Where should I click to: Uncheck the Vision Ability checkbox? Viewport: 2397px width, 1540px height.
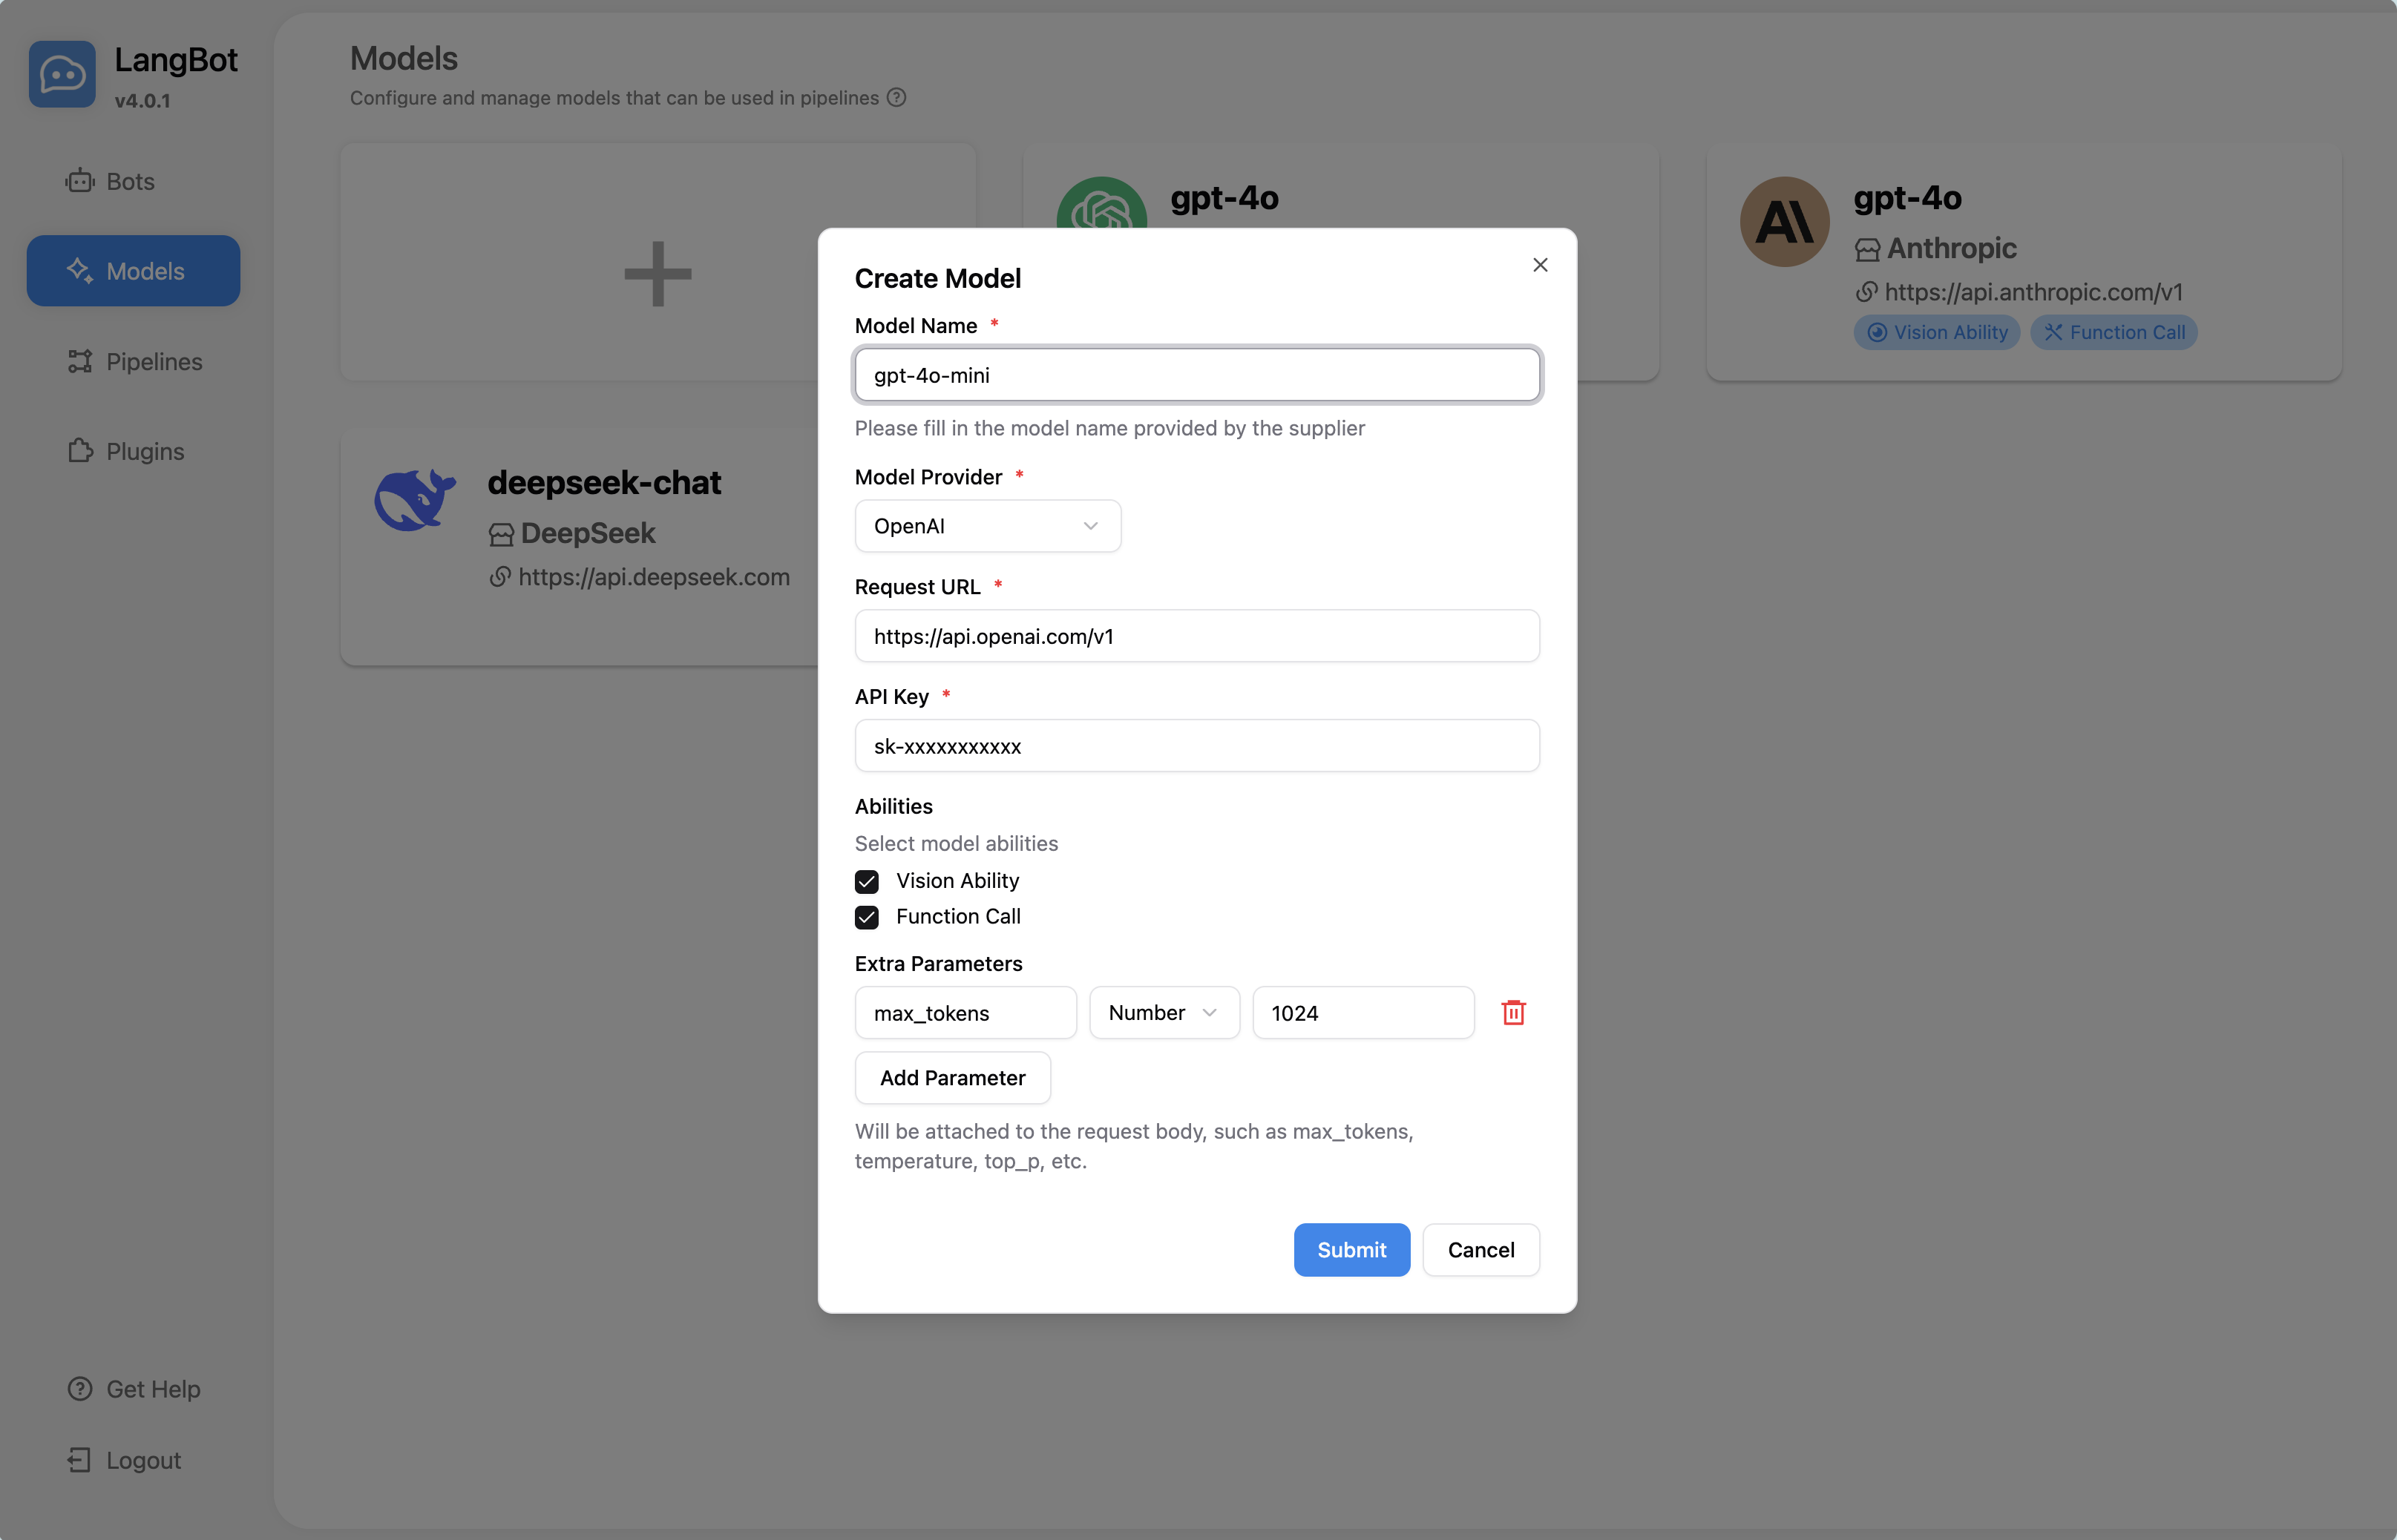click(866, 881)
